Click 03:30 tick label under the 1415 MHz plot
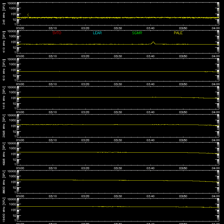Image resolution: width=224 pixels, height=224 pixels. coord(118,112)
